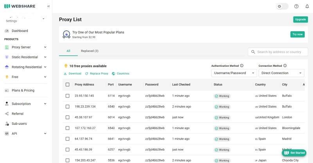Expand the Proxy Server menu chevron
Viewport: 313px width, 163px height.
point(45,47)
